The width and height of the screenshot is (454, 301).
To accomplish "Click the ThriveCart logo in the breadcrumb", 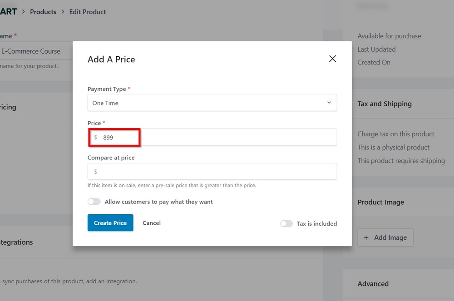I will 8,11.
